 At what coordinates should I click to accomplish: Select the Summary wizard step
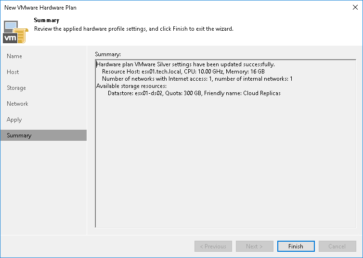click(x=43, y=135)
